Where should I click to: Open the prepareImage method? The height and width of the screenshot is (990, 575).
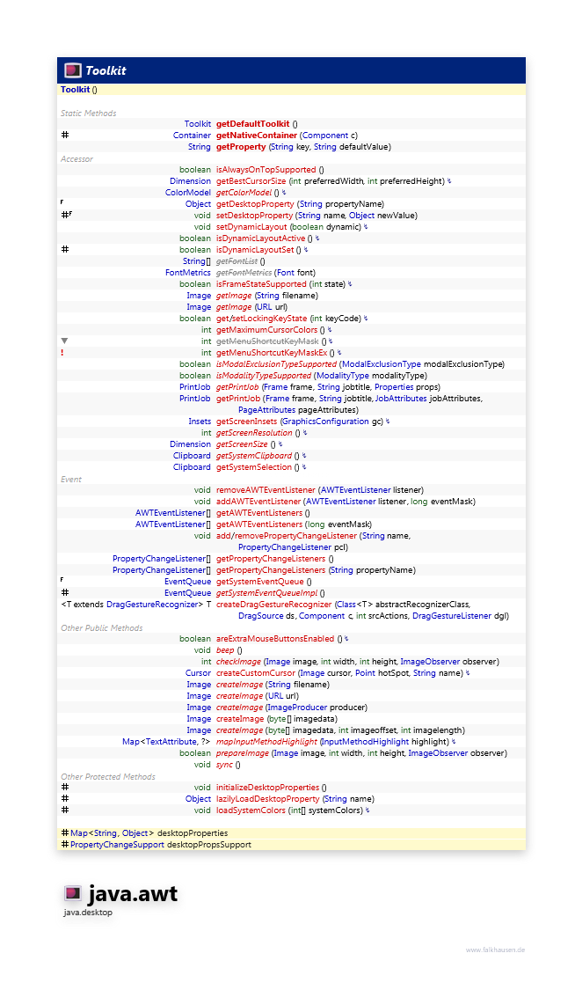[x=243, y=753]
